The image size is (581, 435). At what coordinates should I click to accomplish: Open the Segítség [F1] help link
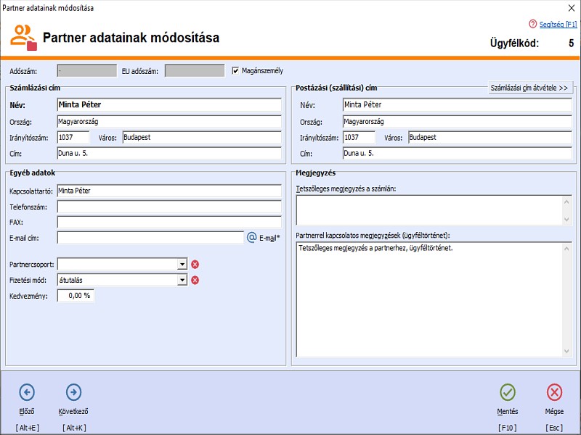tap(558, 24)
